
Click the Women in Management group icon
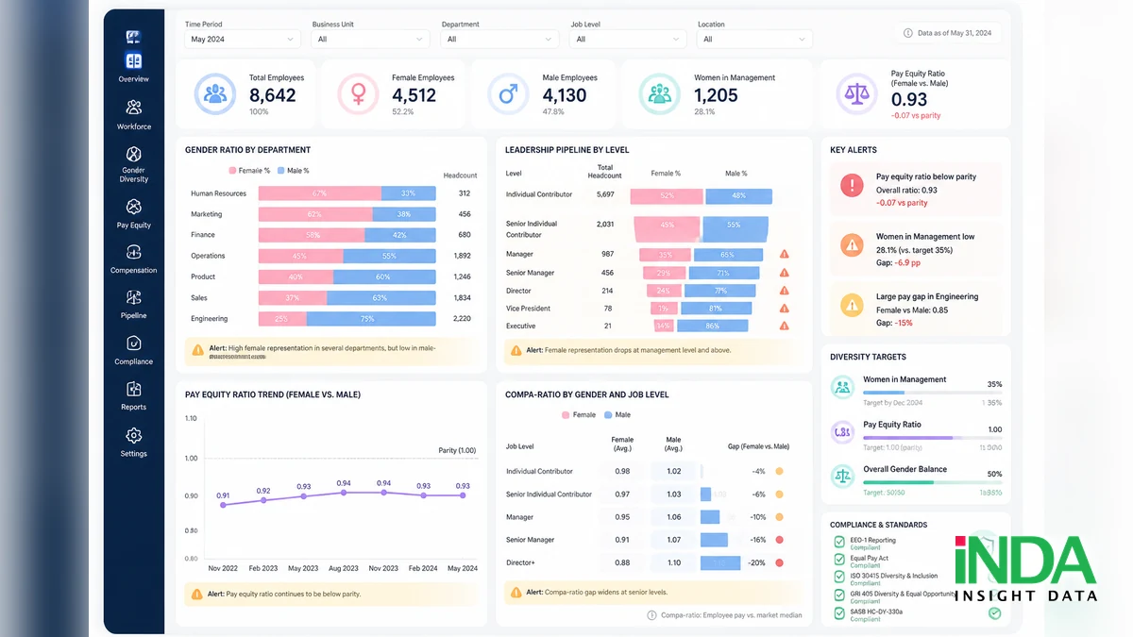pyautogui.click(x=659, y=94)
